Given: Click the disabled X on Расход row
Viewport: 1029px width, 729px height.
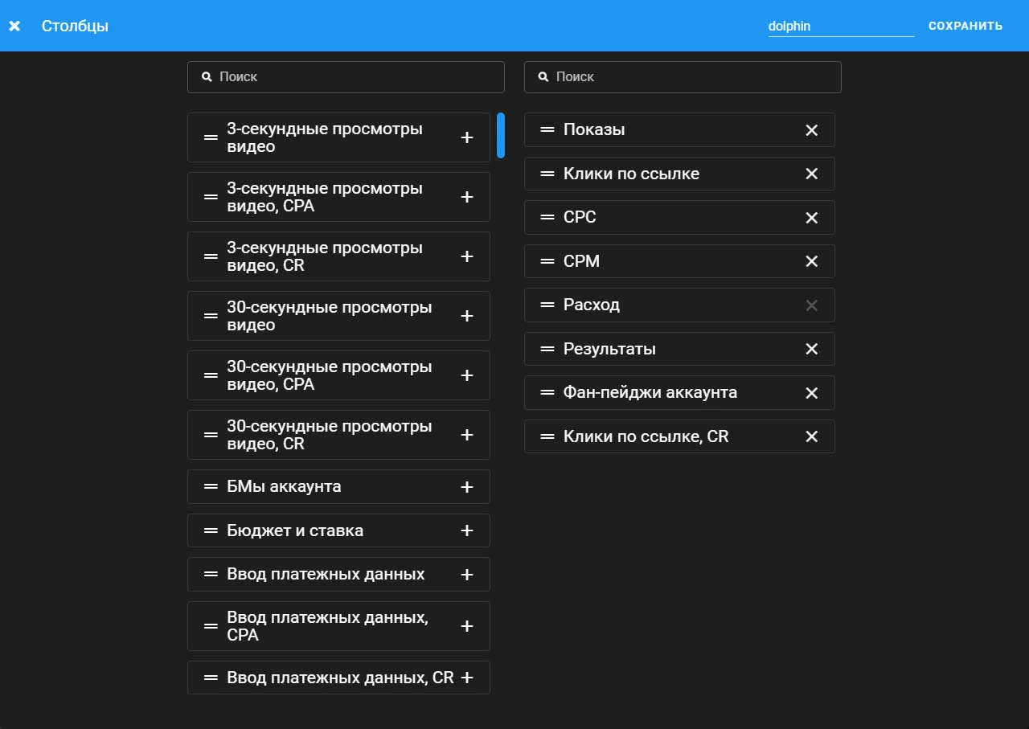Looking at the screenshot, I should click(x=812, y=305).
